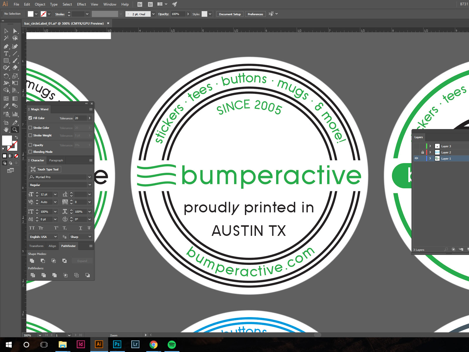
Task: Click the Fill Color tolerance field
Action: click(x=81, y=118)
